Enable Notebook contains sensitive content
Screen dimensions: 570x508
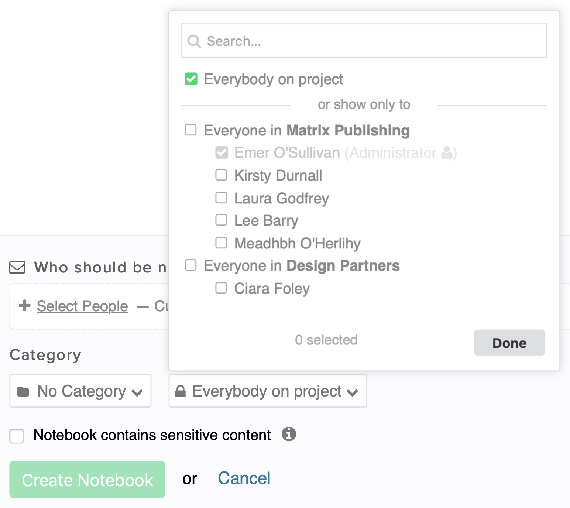(x=17, y=436)
